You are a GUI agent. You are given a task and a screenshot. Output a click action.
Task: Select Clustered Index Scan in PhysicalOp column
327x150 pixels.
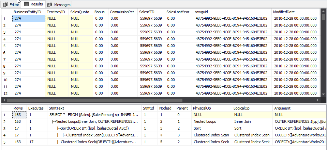212,135
